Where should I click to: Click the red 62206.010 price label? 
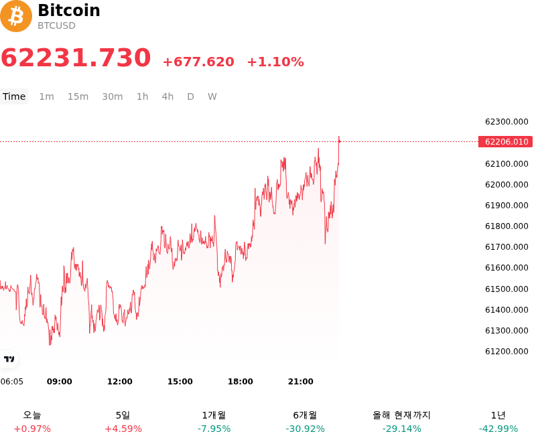(505, 141)
